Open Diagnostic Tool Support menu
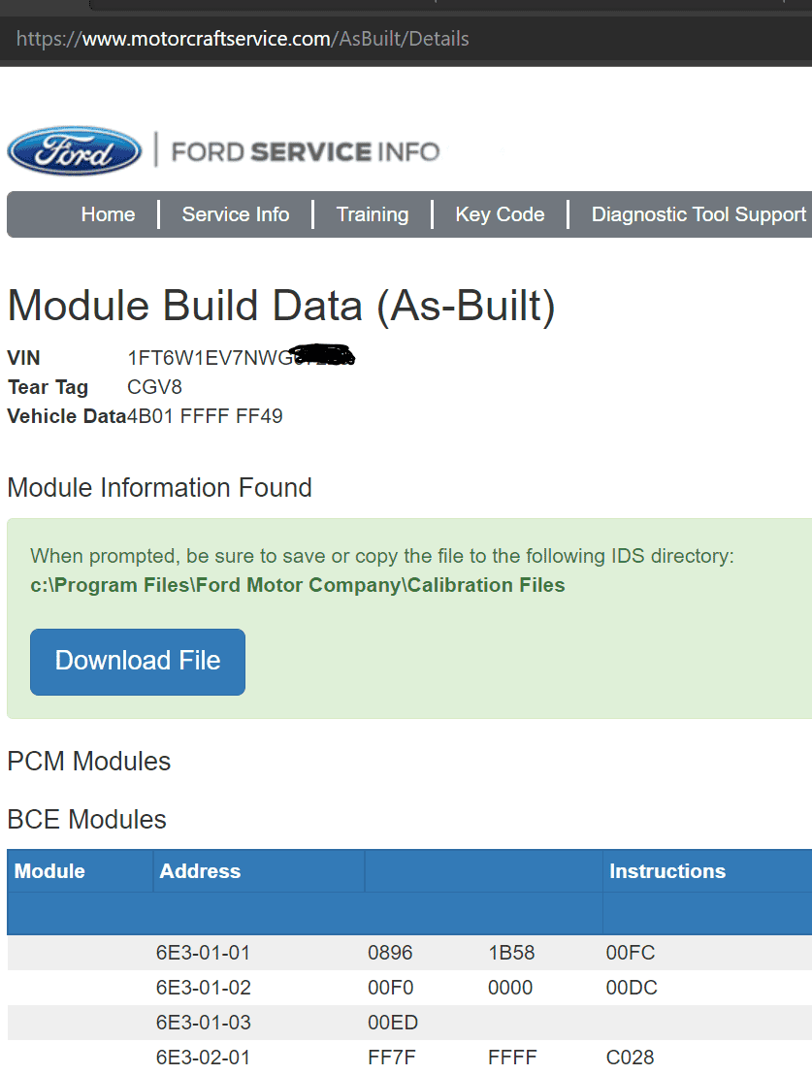 click(698, 214)
